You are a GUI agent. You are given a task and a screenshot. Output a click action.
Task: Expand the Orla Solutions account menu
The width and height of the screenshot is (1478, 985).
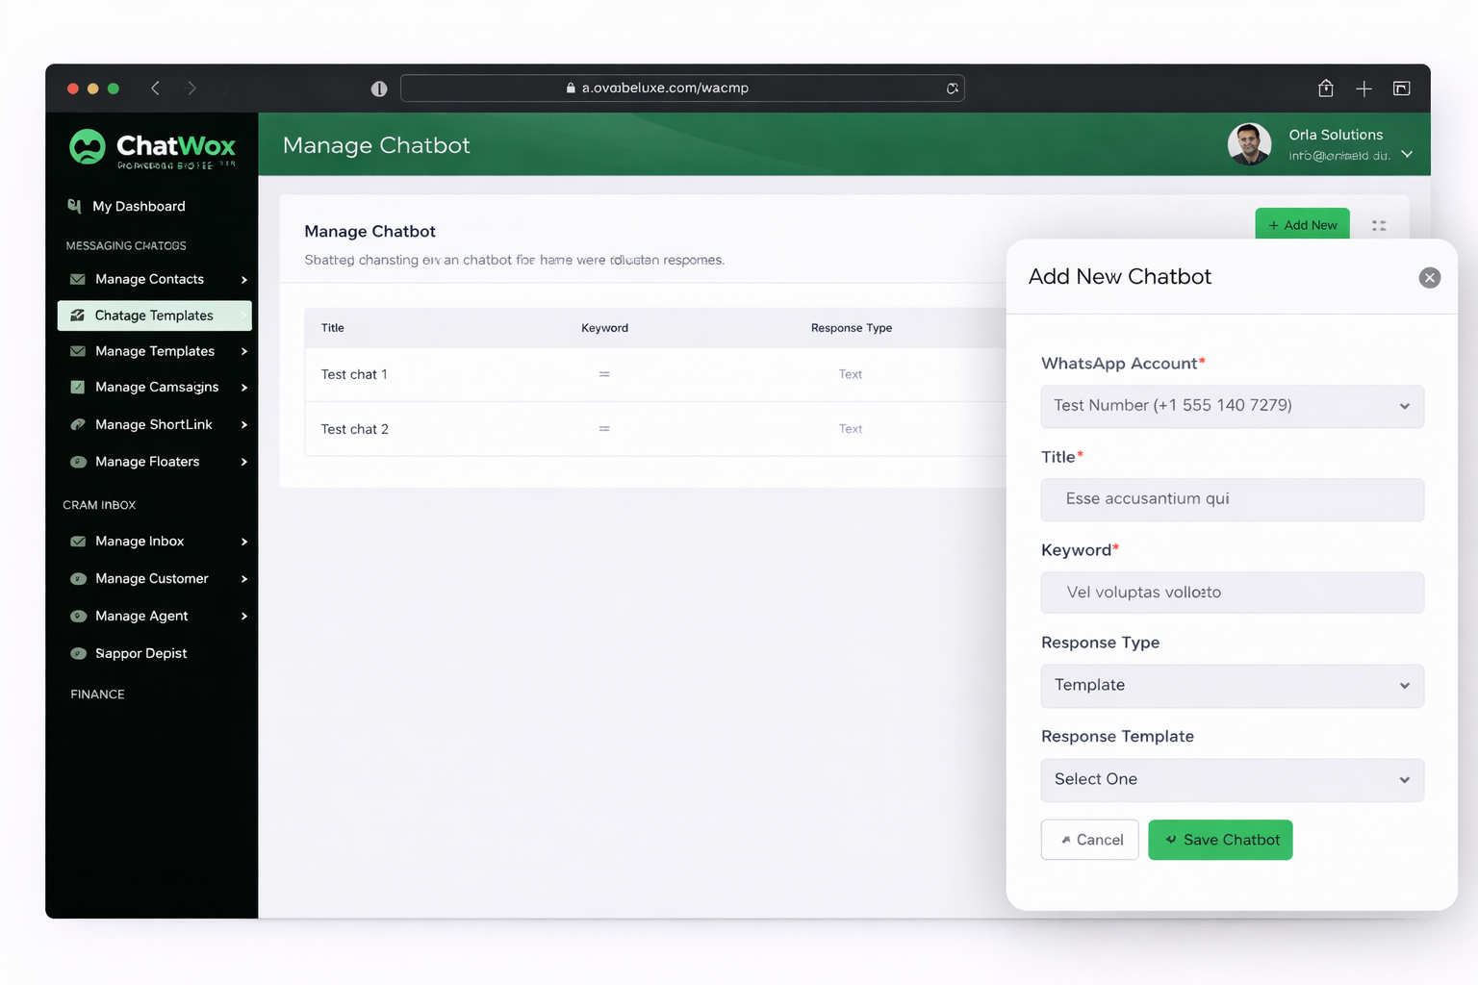point(1407,154)
